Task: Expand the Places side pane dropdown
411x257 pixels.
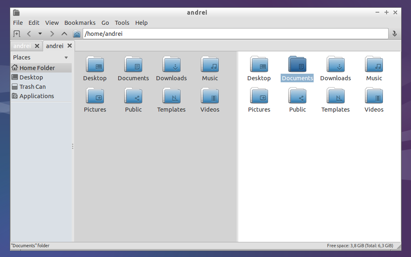Action: click(x=66, y=58)
